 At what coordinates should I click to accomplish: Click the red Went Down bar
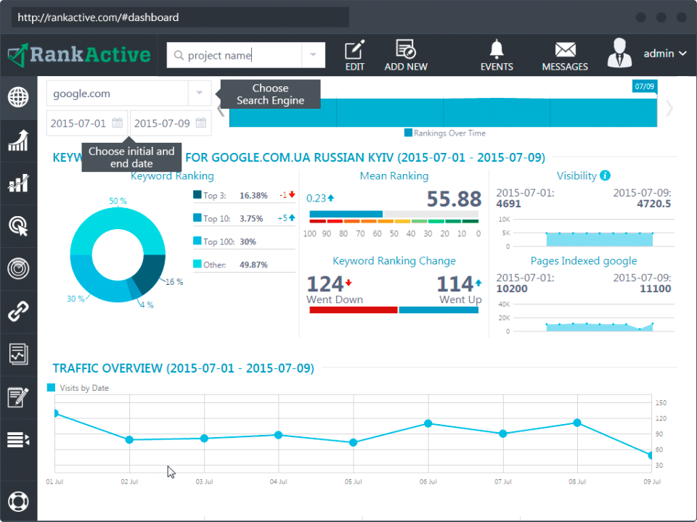pyautogui.click(x=354, y=310)
